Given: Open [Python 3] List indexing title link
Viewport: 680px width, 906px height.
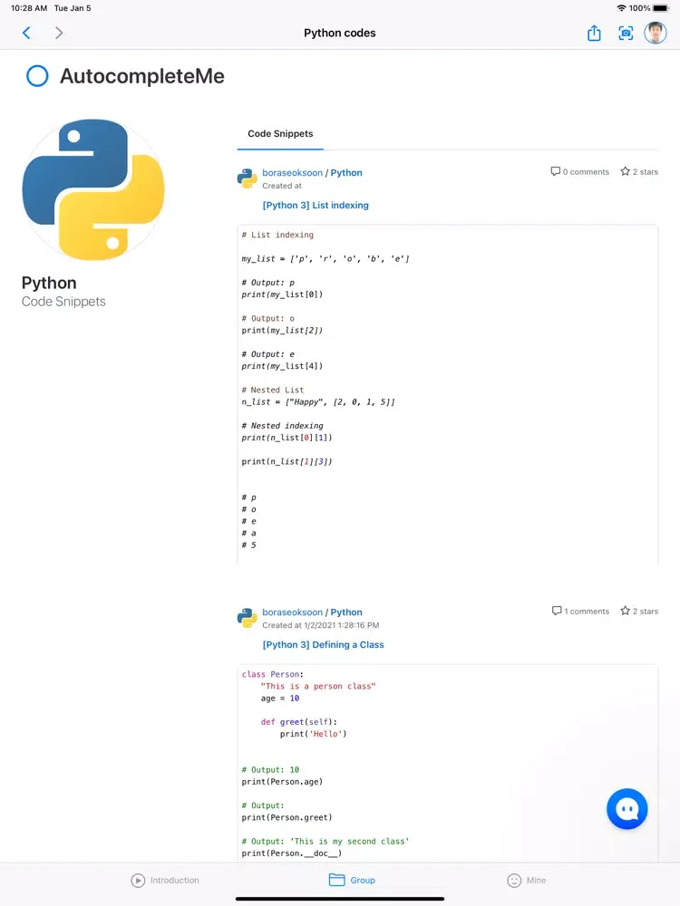Looking at the screenshot, I should pyautogui.click(x=316, y=205).
